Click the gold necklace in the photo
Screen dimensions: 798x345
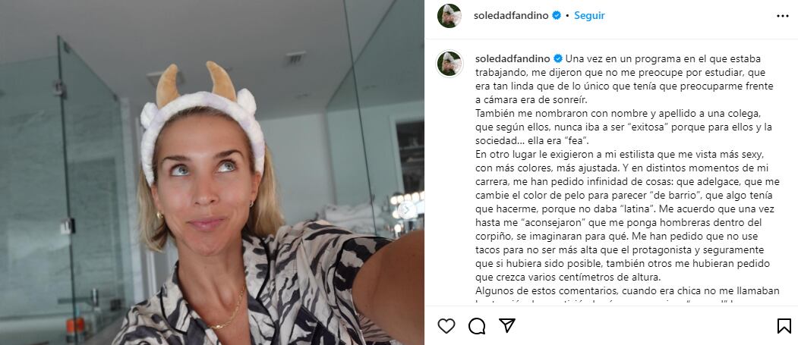coord(231,311)
